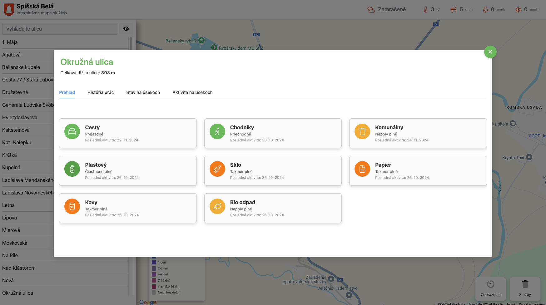Click the Plastový bottle icon

pos(72,169)
